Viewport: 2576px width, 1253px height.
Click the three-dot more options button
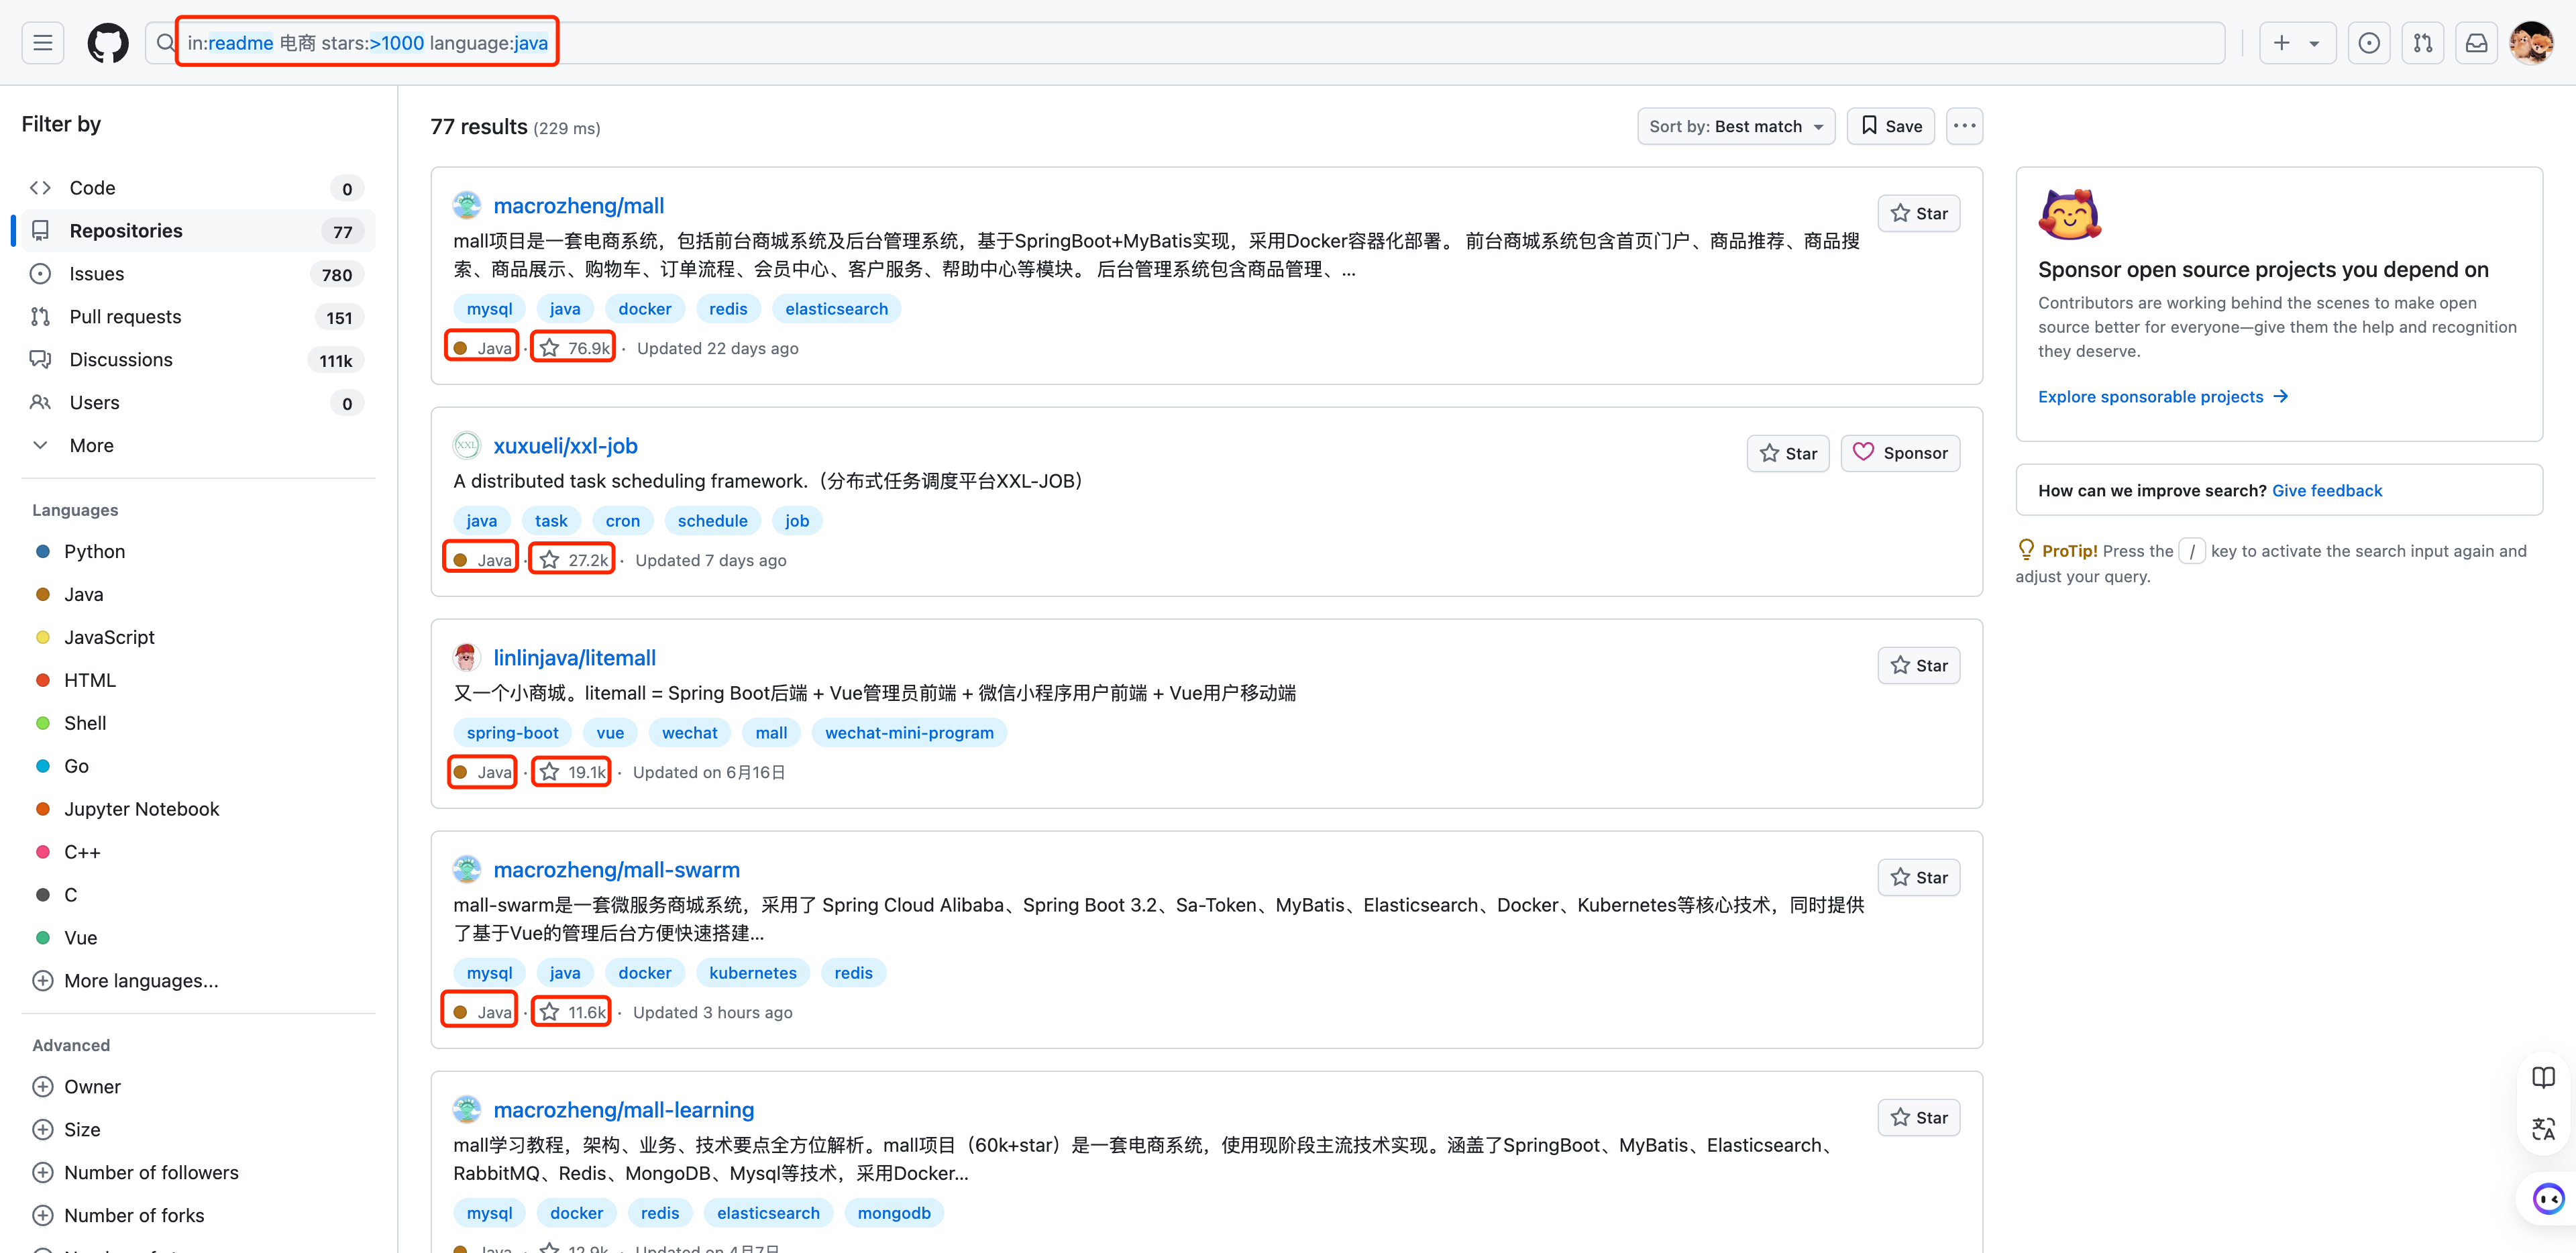[x=1964, y=126]
